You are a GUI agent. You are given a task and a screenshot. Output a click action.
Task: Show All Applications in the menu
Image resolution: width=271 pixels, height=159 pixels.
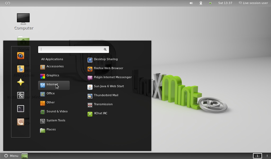pyautogui.click(x=52, y=59)
